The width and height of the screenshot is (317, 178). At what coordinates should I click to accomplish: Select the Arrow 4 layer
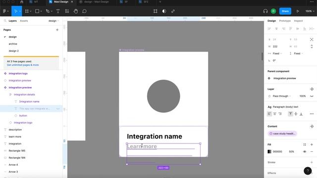coord(13,165)
